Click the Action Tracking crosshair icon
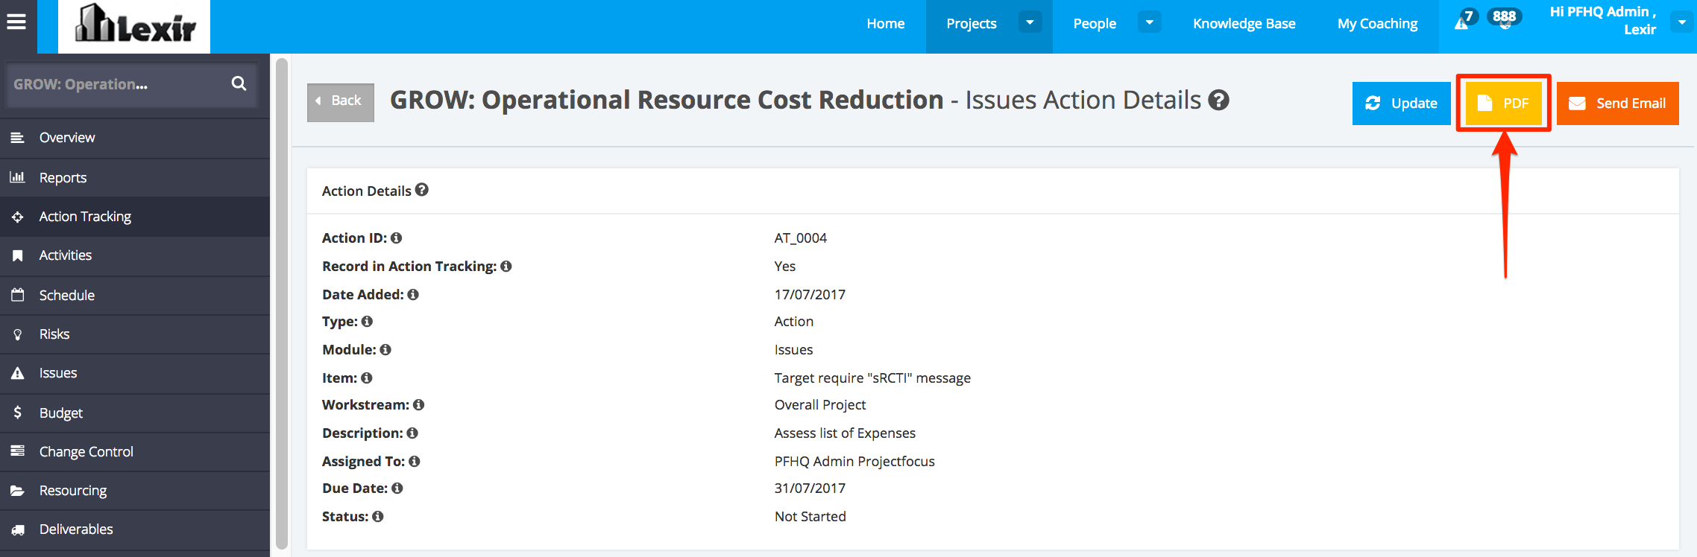The width and height of the screenshot is (1697, 557). (17, 217)
